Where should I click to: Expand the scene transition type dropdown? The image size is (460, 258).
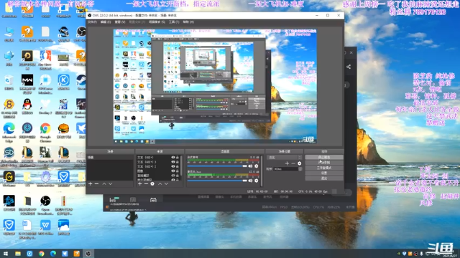pyautogui.click(x=285, y=158)
